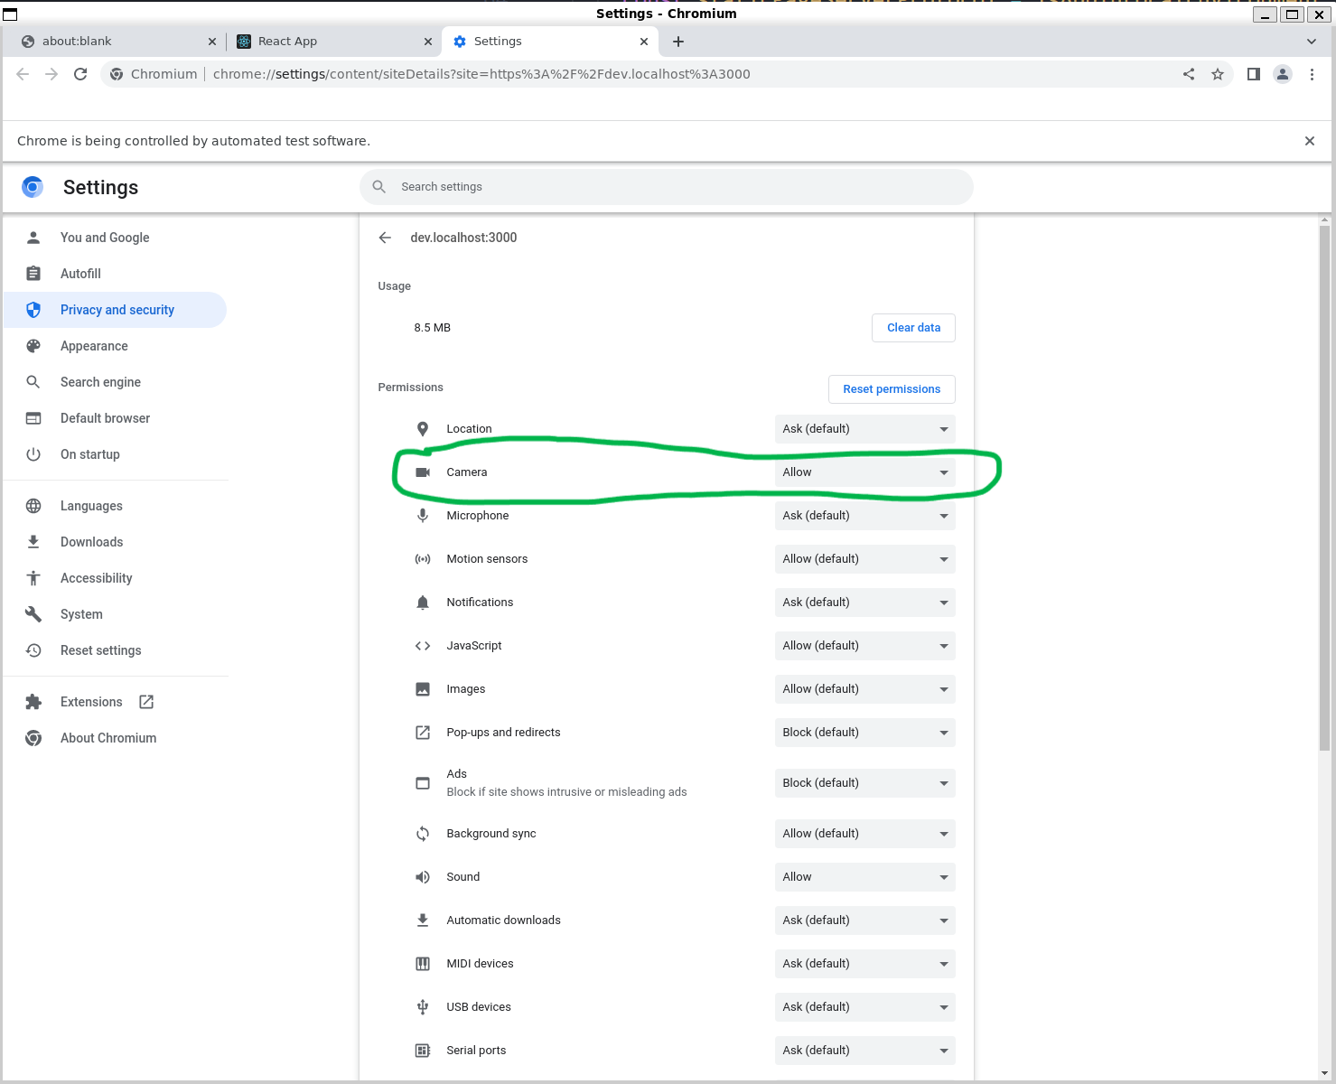Image resolution: width=1336 pixels, height=1084 pixels.
Task: Expand the USB devices dropdown
Action: point(864,1007)
